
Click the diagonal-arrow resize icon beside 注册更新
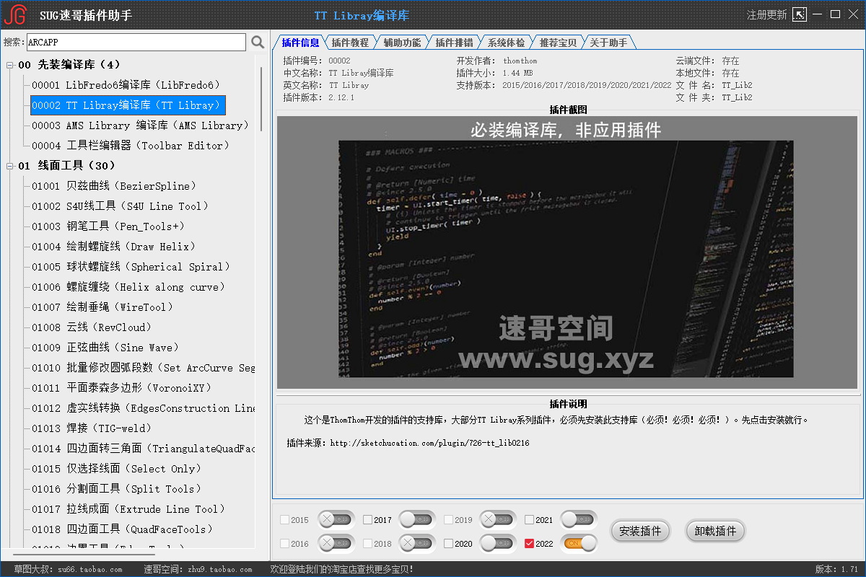800,14
